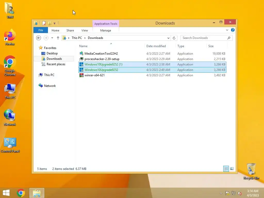The width and height of the screenshot is (264, 198).
Task: Select the Windows10Upgrade9252 file from 2:49 AM
Action: point(152,70)
